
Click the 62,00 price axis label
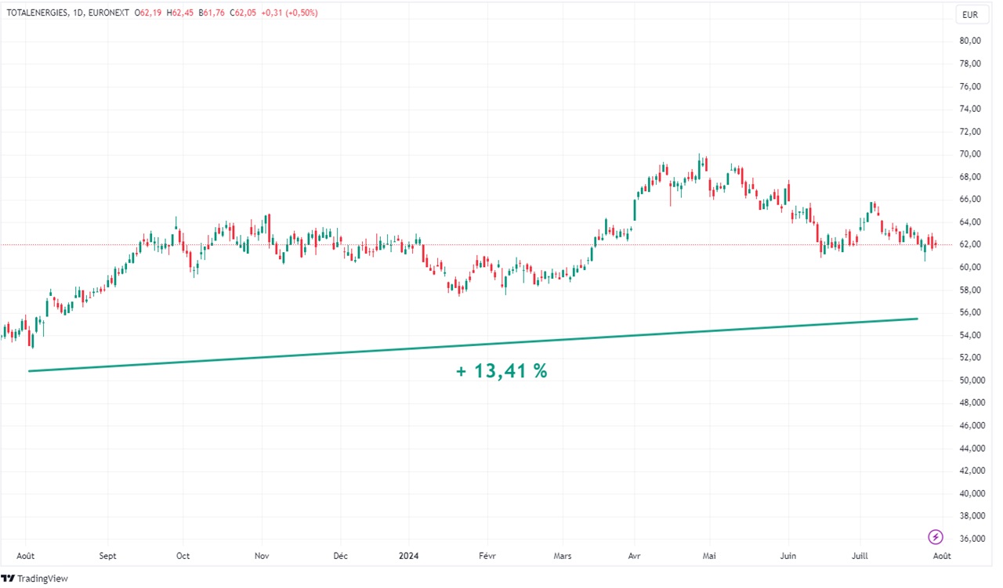[972, 244]
